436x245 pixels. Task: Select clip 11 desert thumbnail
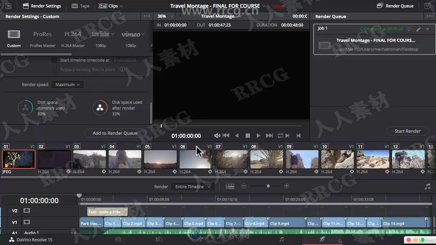(373, 159)
